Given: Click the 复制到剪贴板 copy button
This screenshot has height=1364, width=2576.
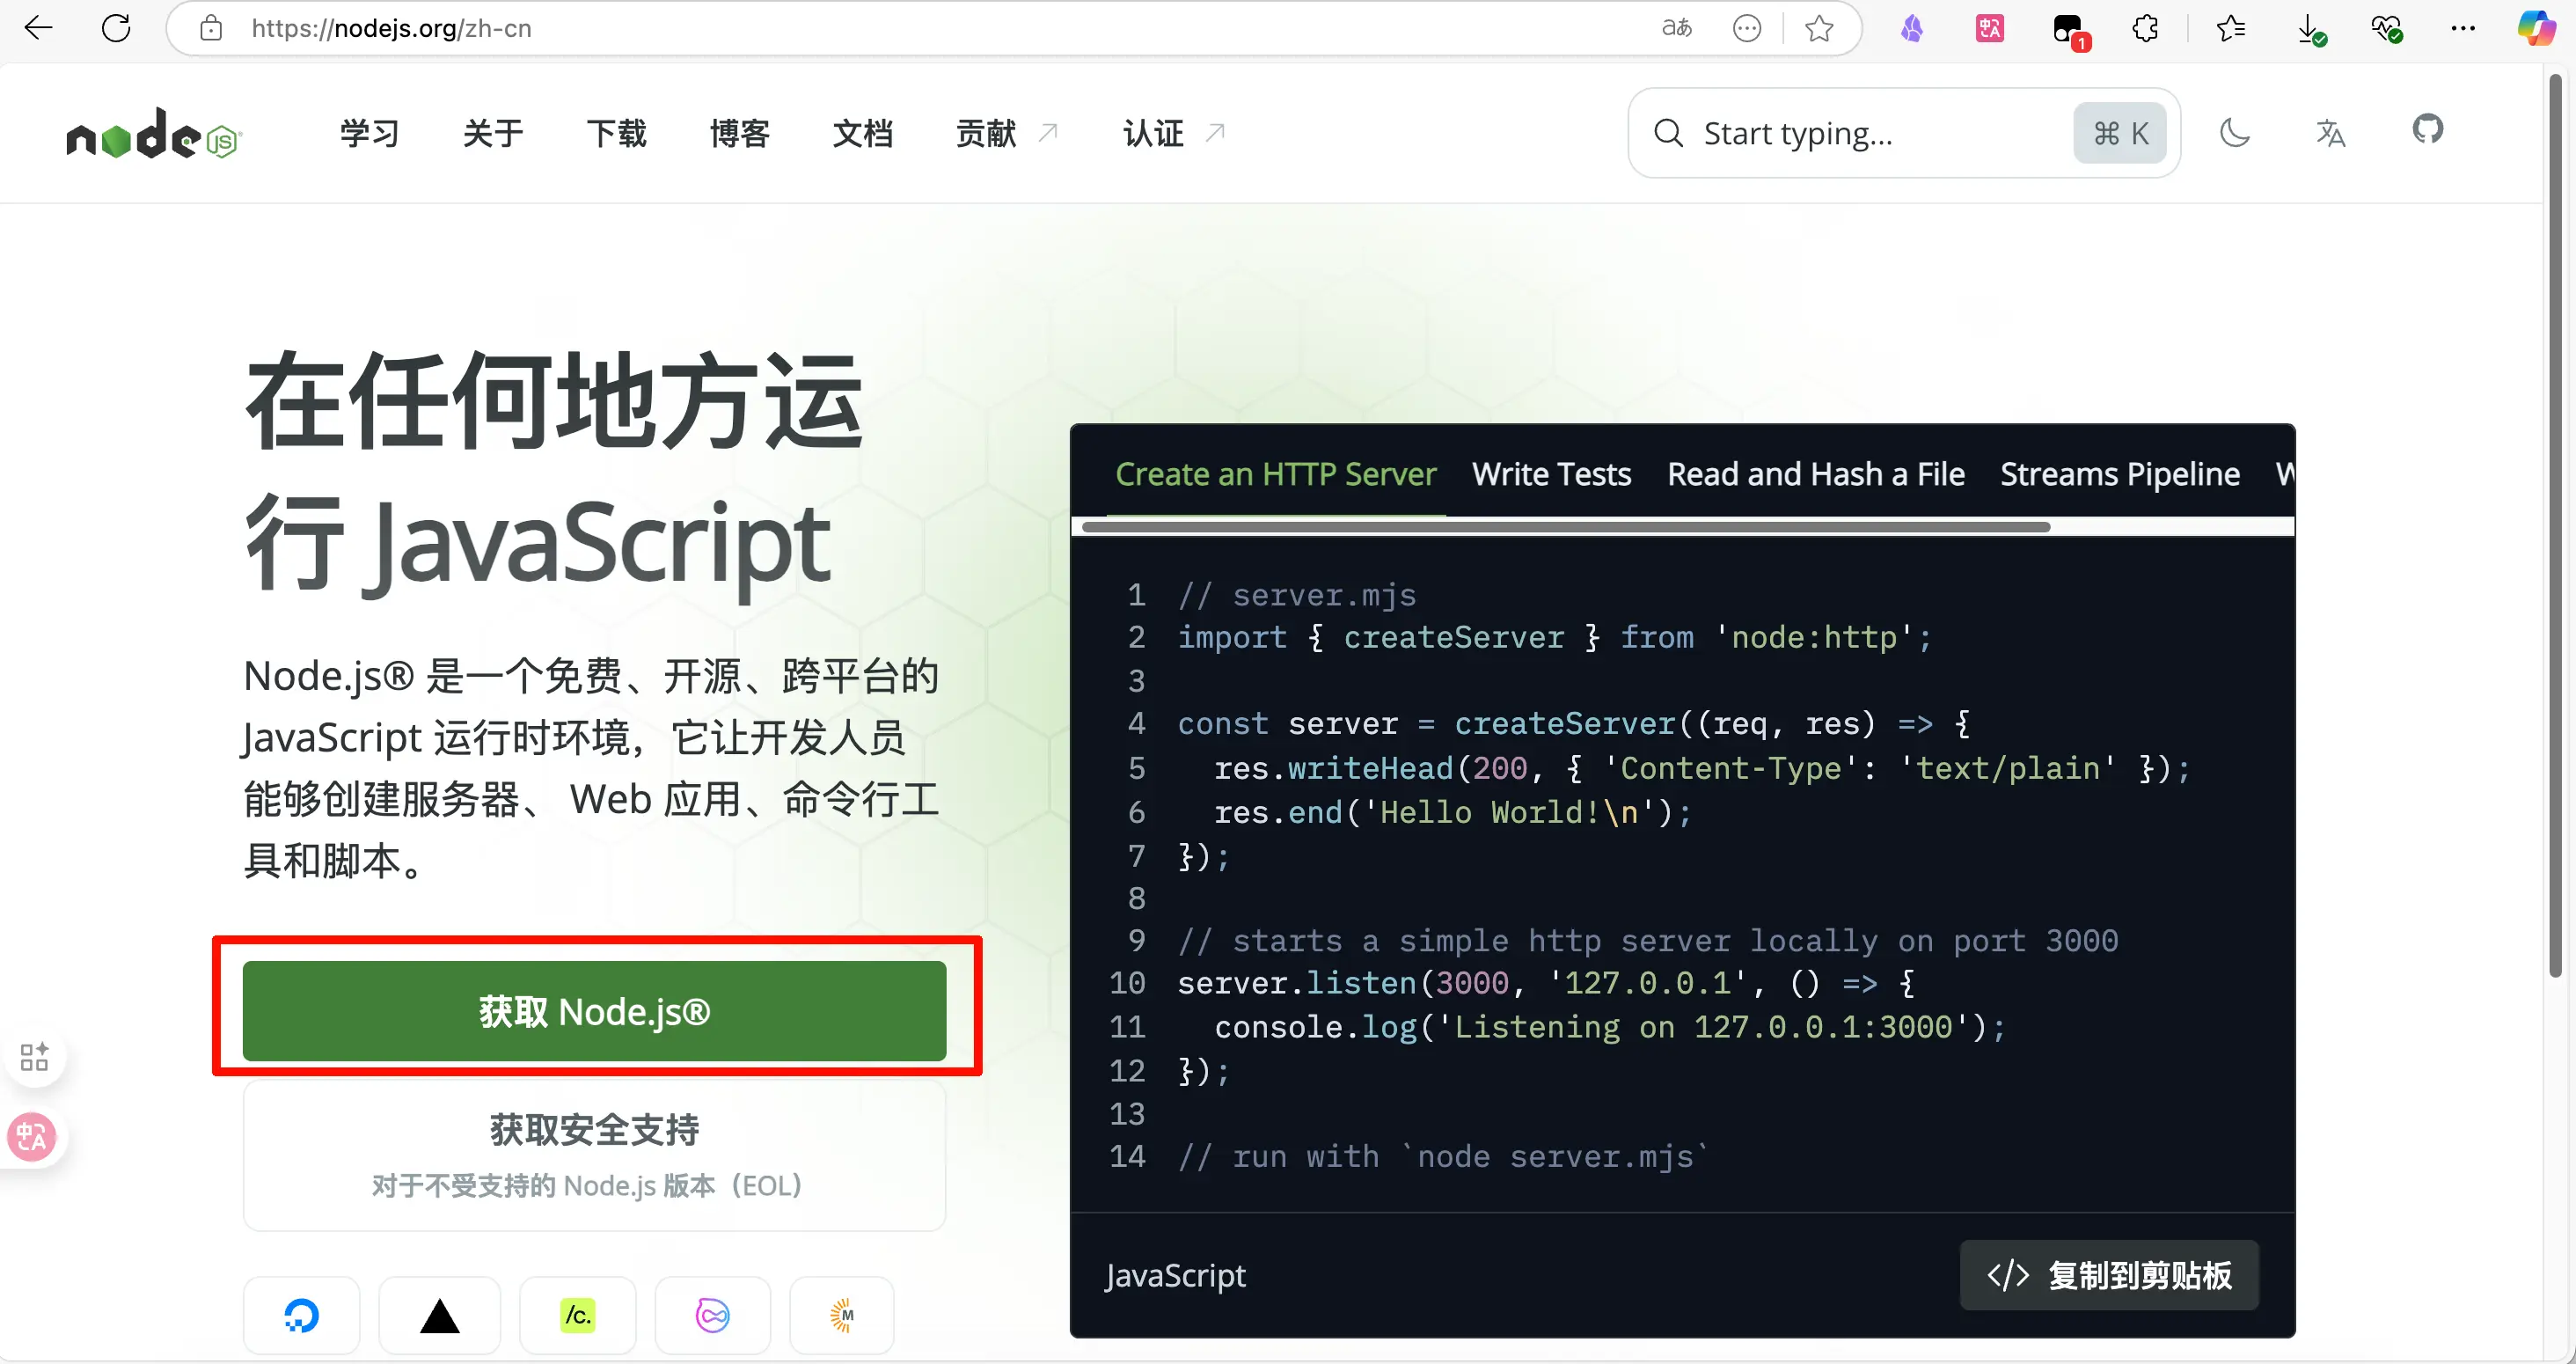Looking at the screenshot, I should [x=2109, y=1275].
